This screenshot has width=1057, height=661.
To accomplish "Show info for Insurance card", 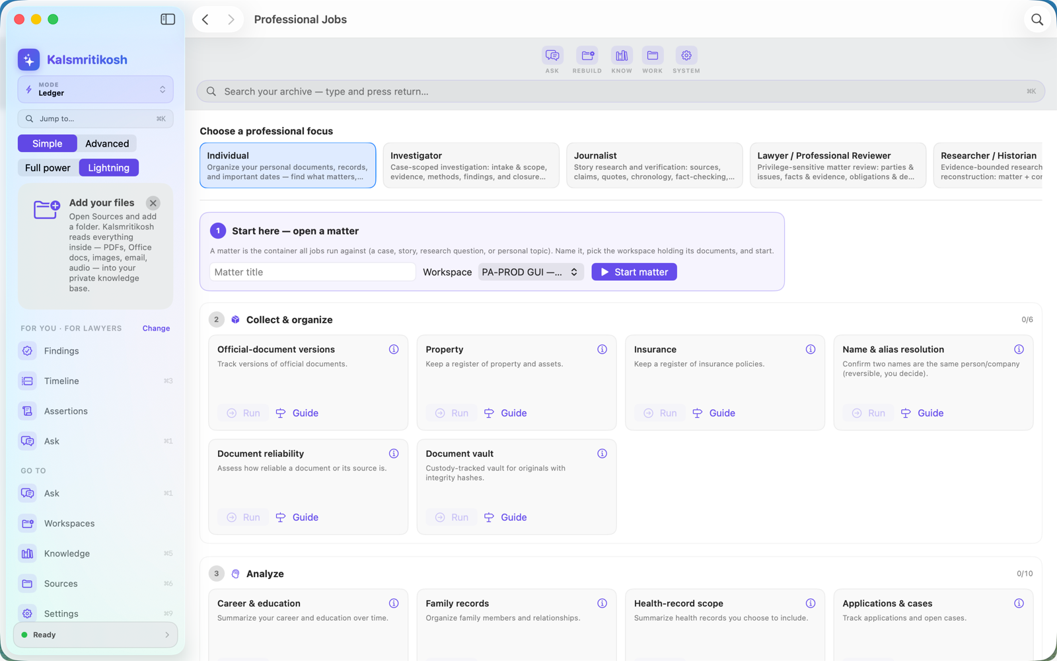I will 811,349.
